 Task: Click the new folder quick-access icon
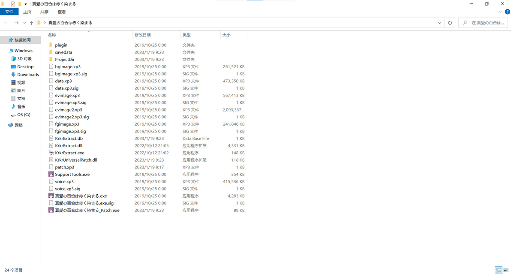coord(20,4)
